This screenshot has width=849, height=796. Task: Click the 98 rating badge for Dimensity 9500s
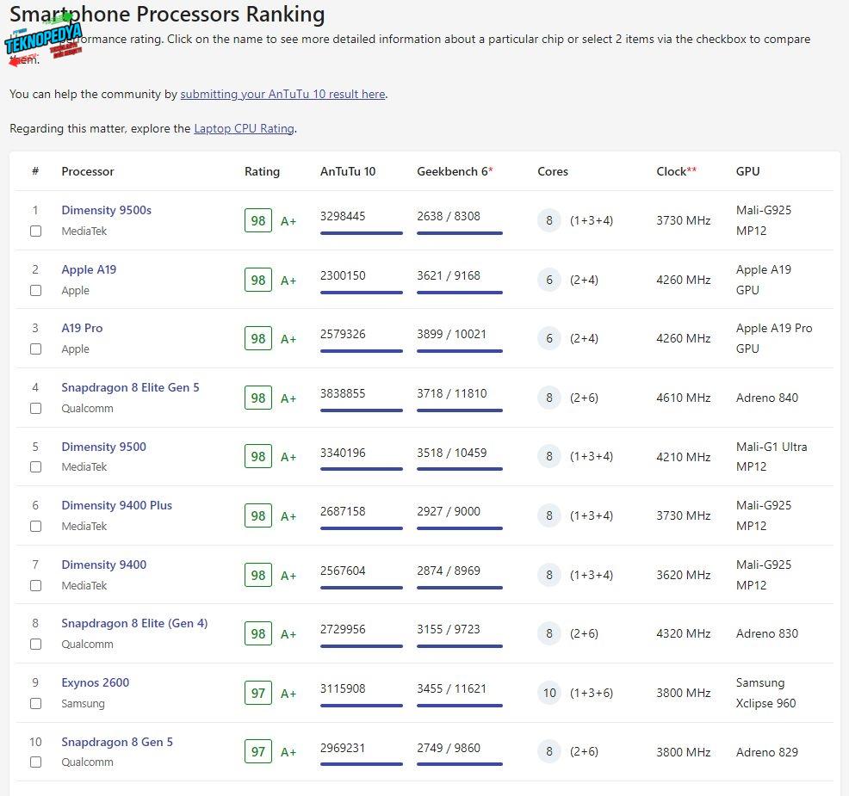(x=257, y=220)
